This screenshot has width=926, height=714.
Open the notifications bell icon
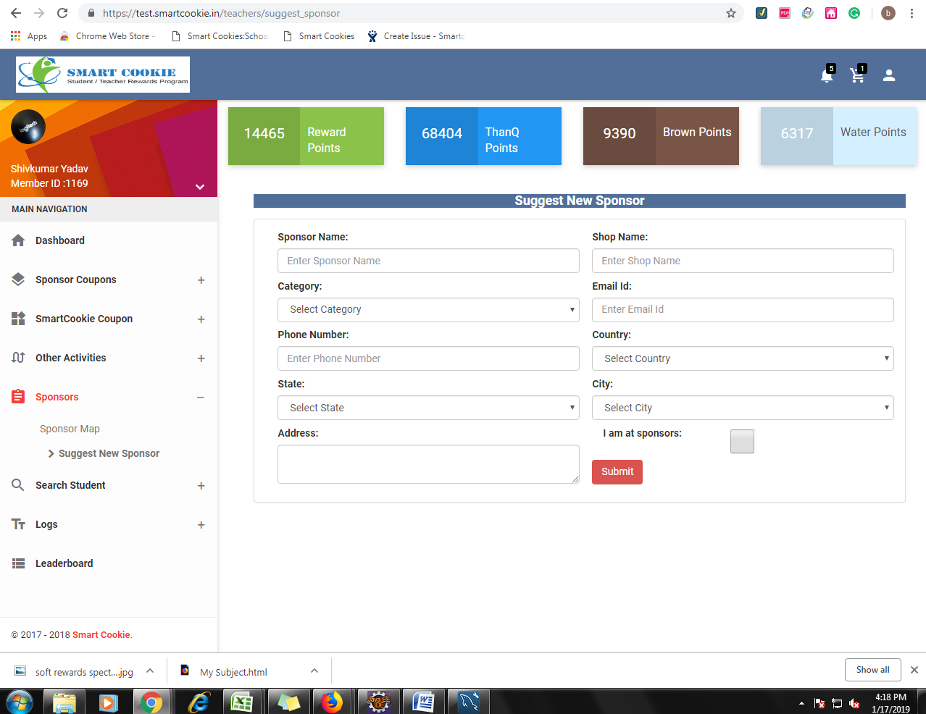tap(826, 75)
